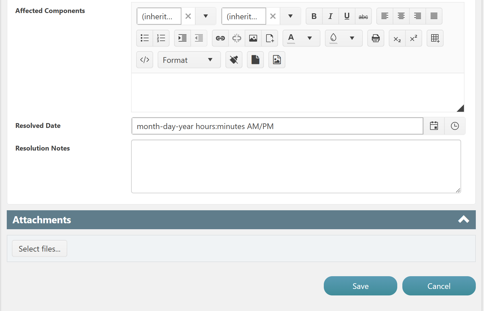Insert an unordered bullet list
Image resolution: width=484 pixels, height=311 pixels.
coord(145,38)
